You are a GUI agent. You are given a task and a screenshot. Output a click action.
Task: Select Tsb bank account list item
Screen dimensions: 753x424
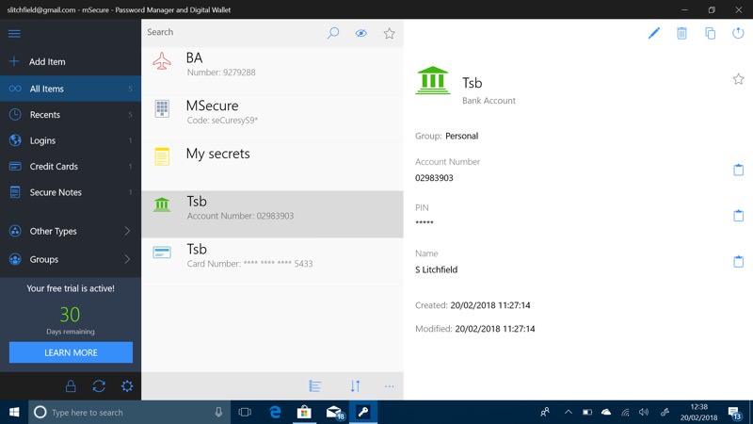pyautogui.click(x=272, y=214)
